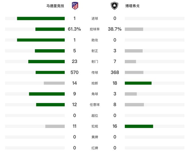
Task: Click Atlético's green 射门 shots bar
Action: [x=46, y=62]
